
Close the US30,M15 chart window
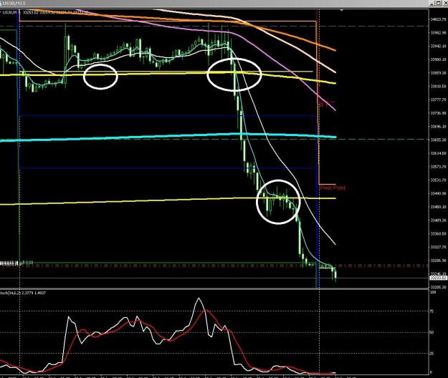[x=444, y=3]
